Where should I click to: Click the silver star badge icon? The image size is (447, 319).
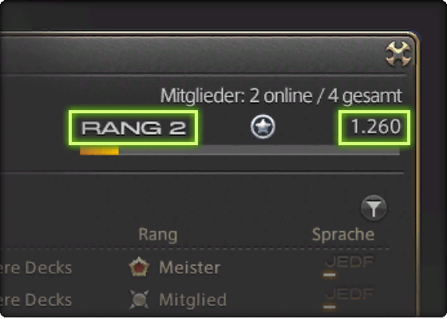[263, 127]
